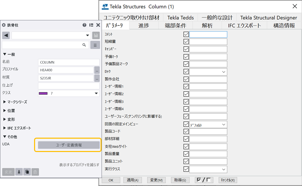
Task: Open the 図面の固定メインビュー dropdown
Action: tap(223, 124)
